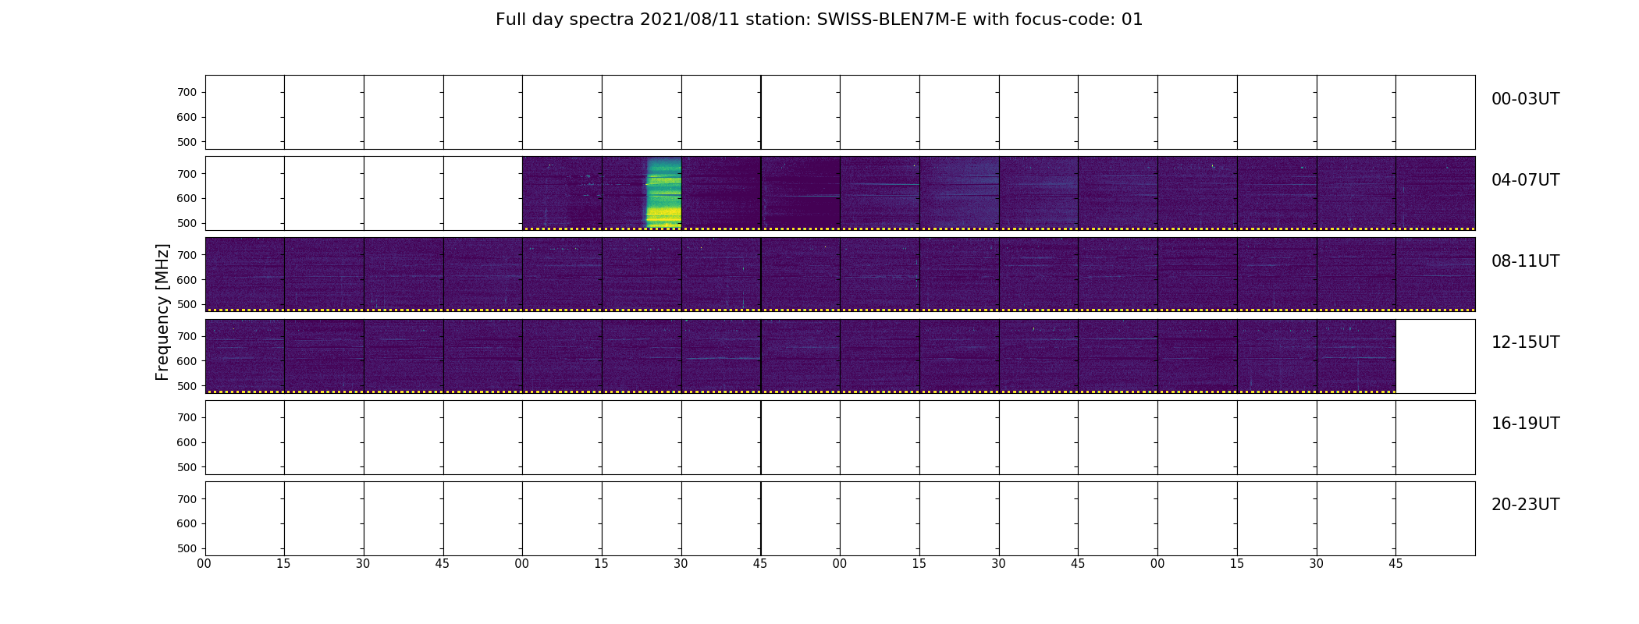Click the 700 tick label of the 20-23UT row

pyautogui.click(x=187, y=499)
